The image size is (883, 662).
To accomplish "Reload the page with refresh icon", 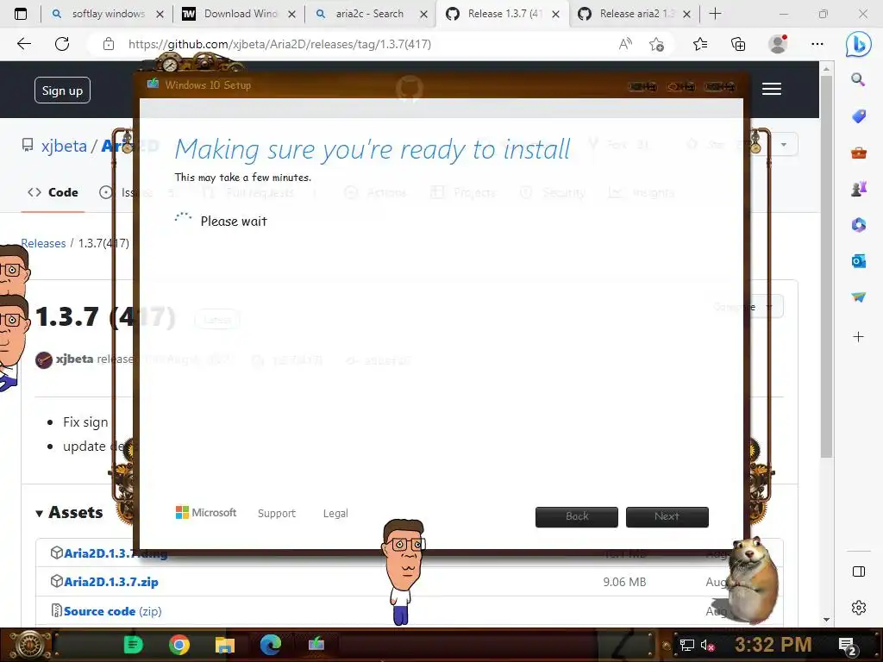I will tap(62, 44).
